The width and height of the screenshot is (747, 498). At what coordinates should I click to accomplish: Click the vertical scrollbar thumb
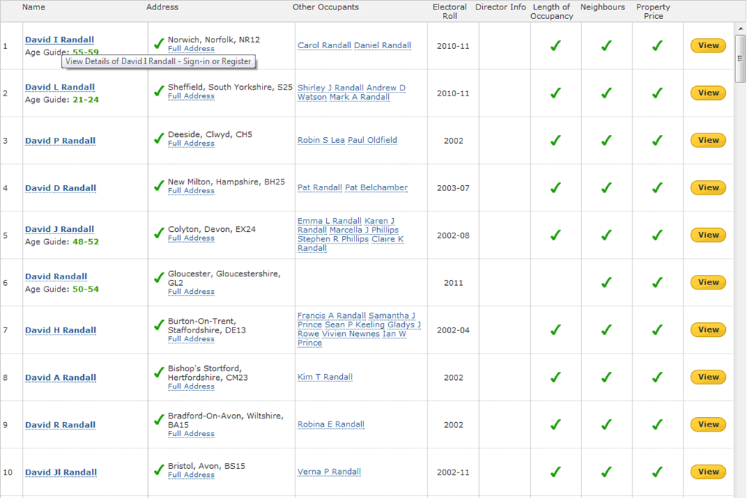(x=740, y=58)
